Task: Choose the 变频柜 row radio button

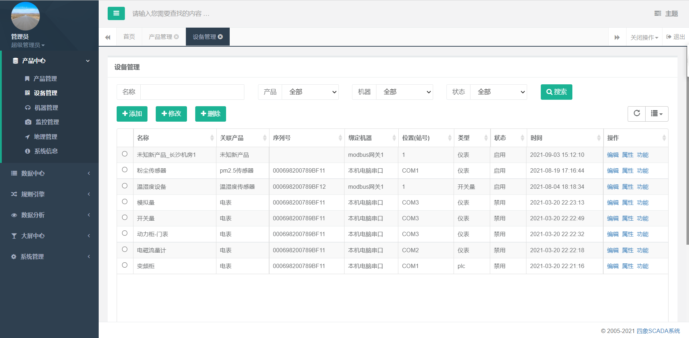Action: click(125, 265)
